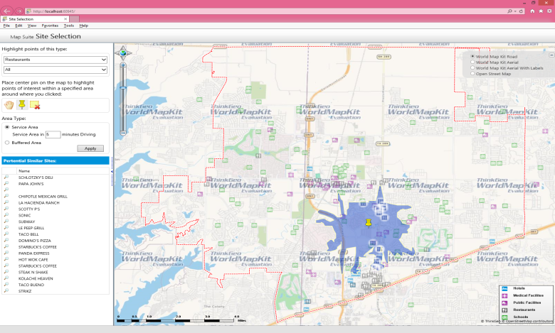Open browser settings gear icon

549,11
